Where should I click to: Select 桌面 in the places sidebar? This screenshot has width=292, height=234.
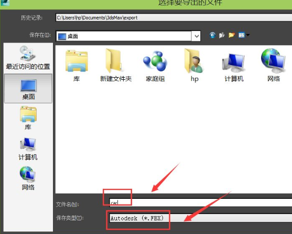click(28, 88)
